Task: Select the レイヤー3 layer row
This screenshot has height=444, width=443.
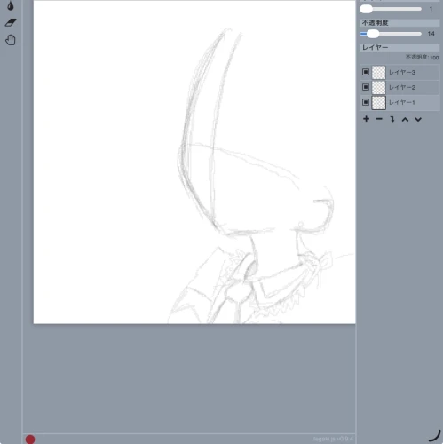Action: (x=399, y=72)
